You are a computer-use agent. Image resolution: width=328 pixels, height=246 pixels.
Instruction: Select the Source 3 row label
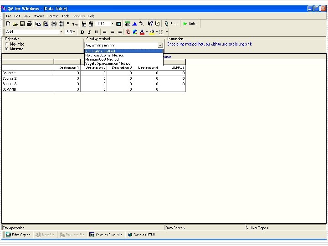point(28,84)
